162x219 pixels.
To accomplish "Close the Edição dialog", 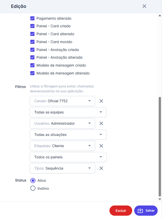I will pos(144,6).
